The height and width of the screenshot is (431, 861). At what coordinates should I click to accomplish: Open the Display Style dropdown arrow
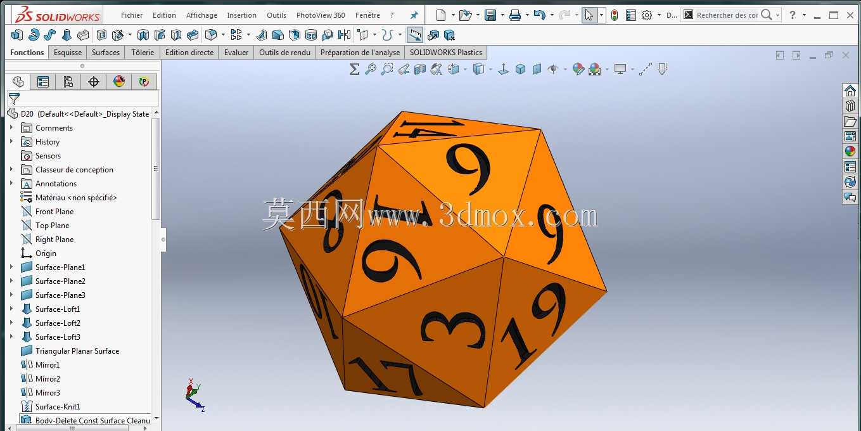point(490,69)
